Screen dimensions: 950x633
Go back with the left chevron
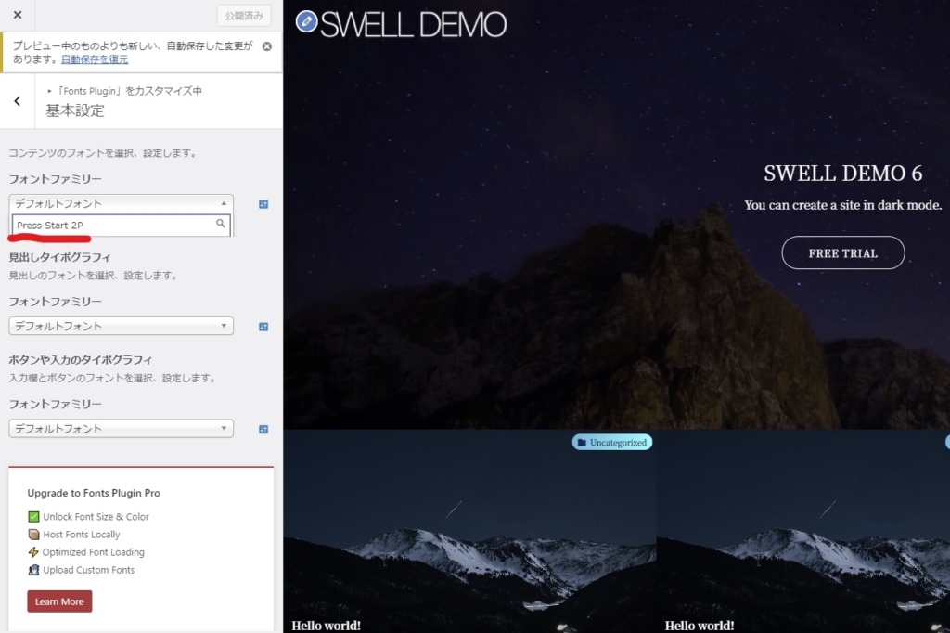click(x=17, y=101)
